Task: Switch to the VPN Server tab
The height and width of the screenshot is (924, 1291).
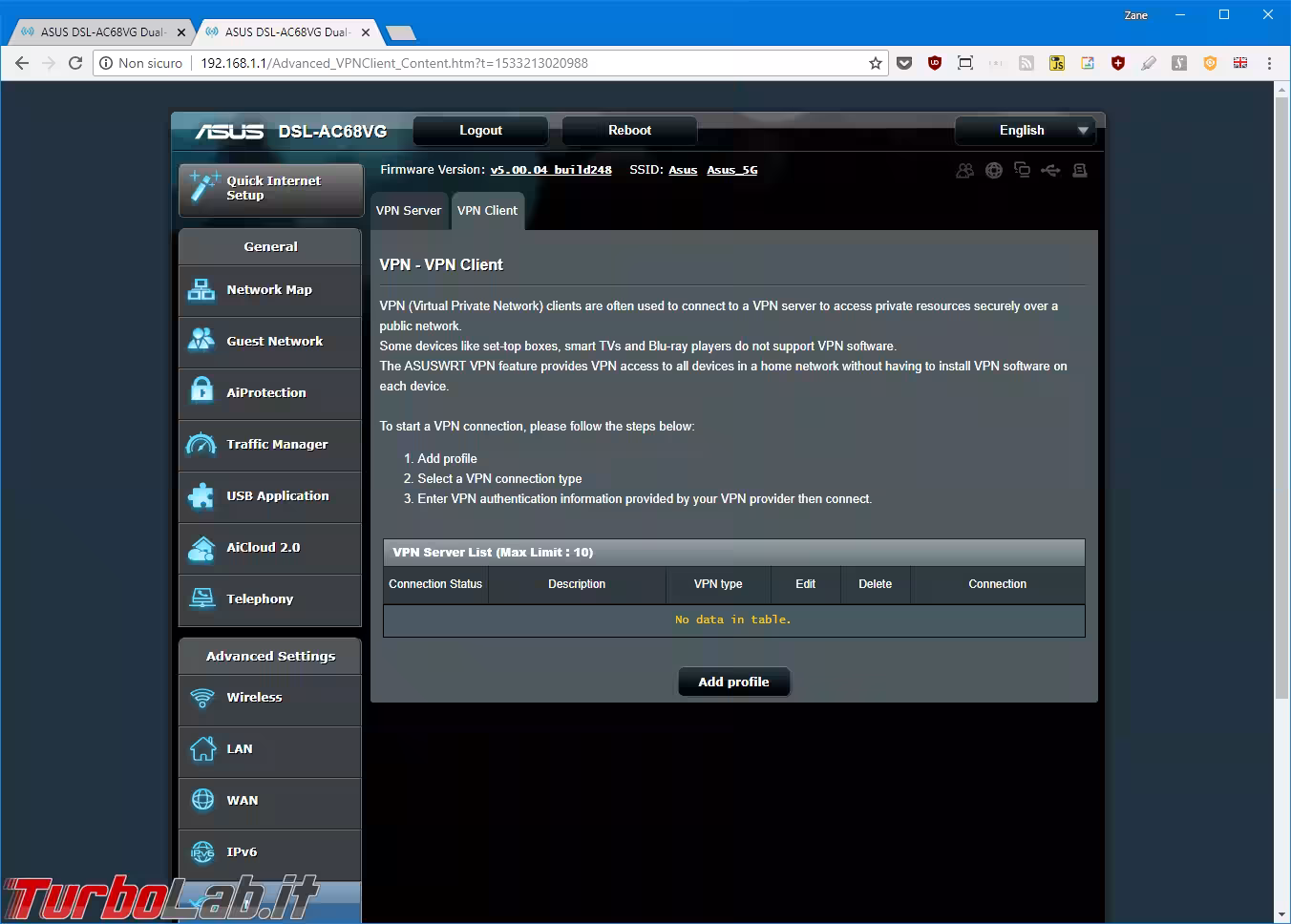Action: pos(409,211)
